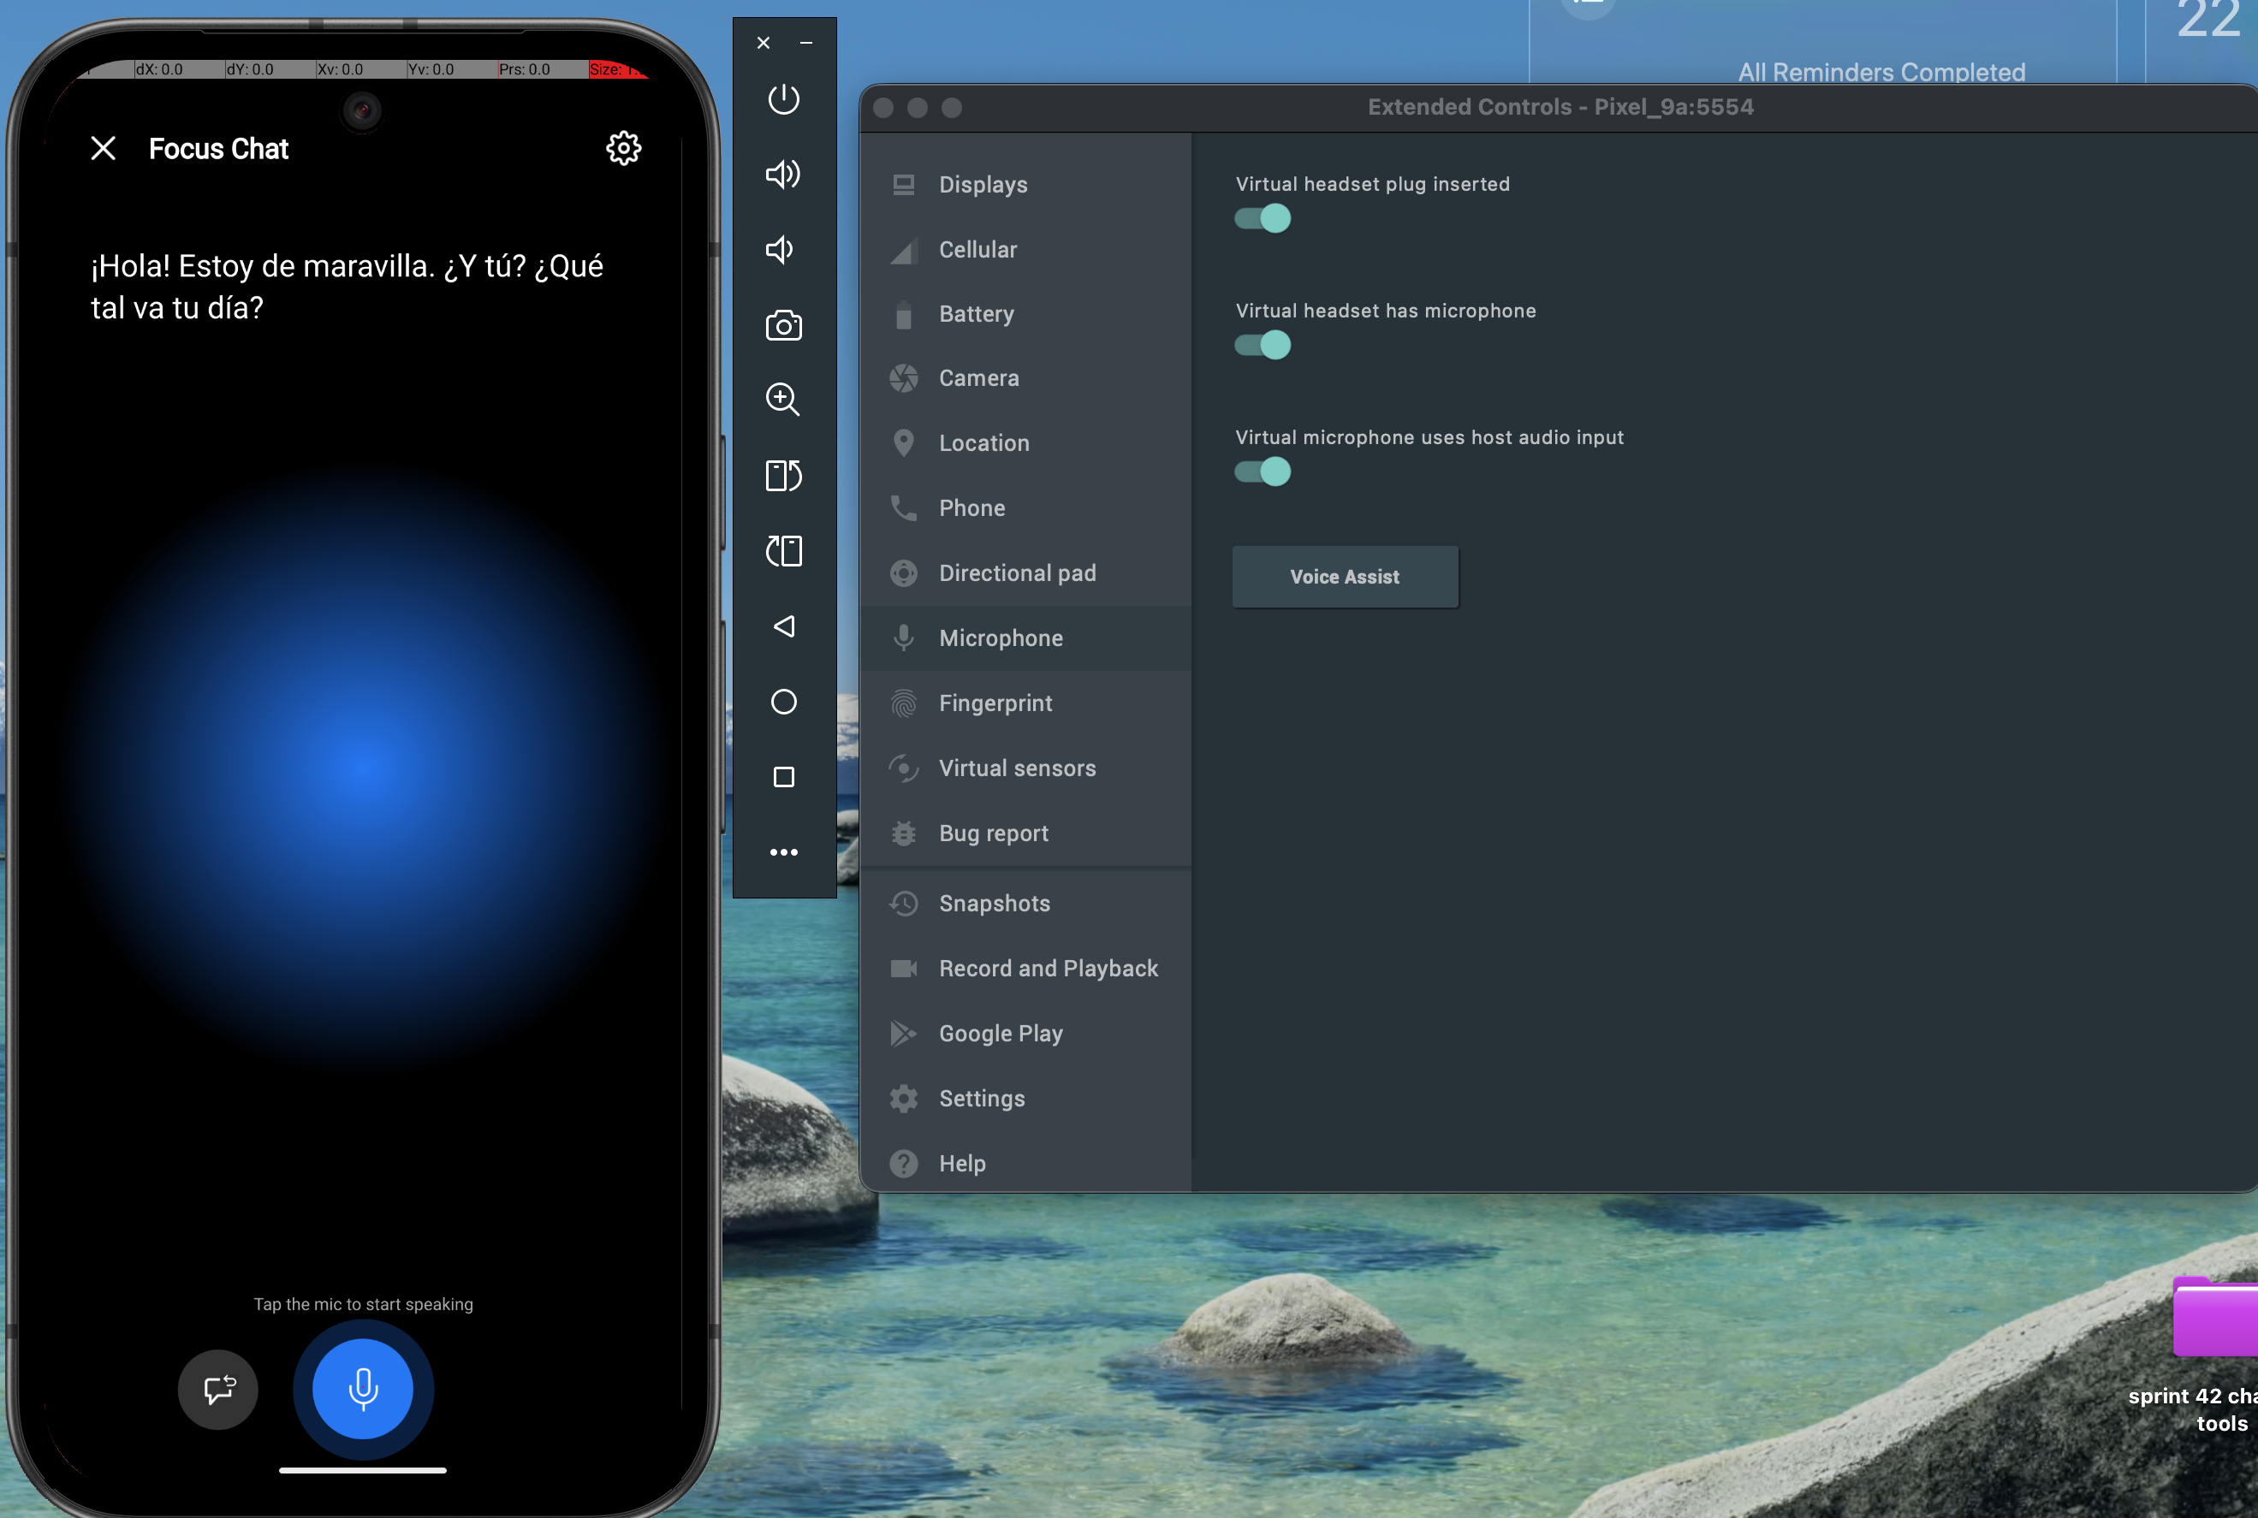Screen dimensions: 2258x1518
Task: Tap the blue microphone button
Action: click(363, 1388)
